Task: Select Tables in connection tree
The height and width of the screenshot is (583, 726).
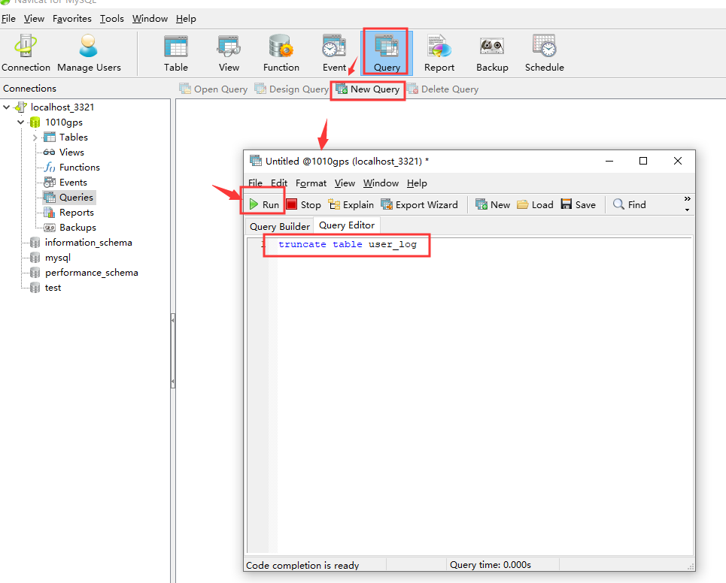Action: pyautogui.click(x=74, y=137)
